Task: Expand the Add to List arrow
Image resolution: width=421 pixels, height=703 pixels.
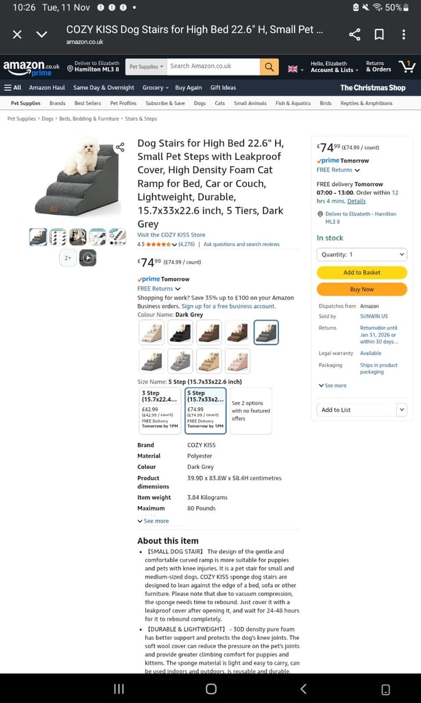Action: (x=402, y=410)
